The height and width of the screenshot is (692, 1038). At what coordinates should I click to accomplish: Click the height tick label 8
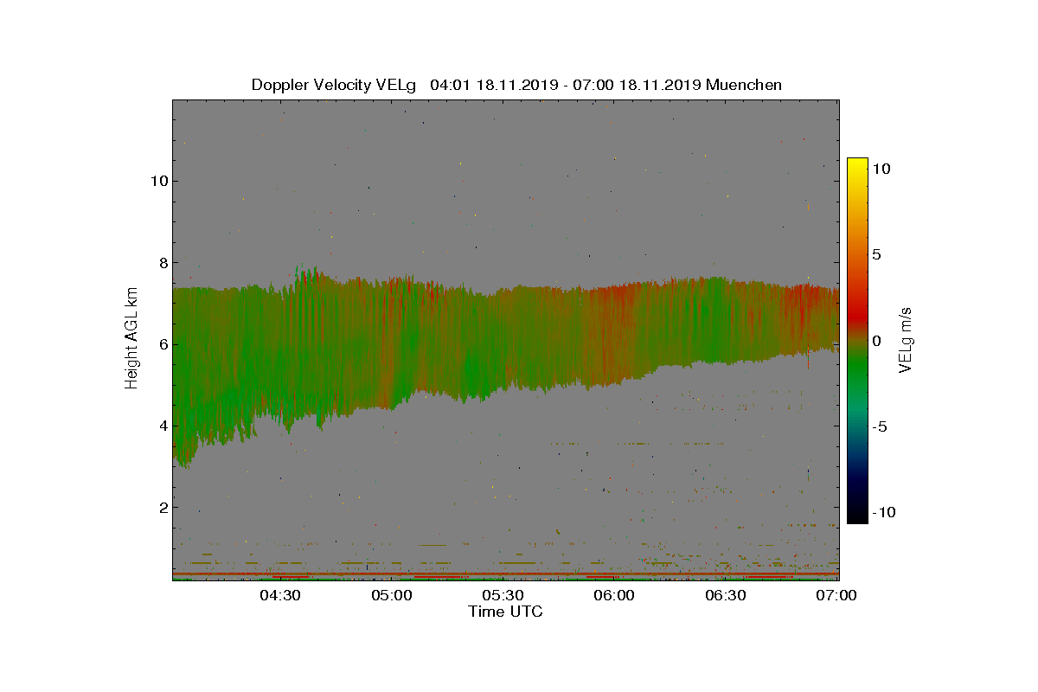162,262
